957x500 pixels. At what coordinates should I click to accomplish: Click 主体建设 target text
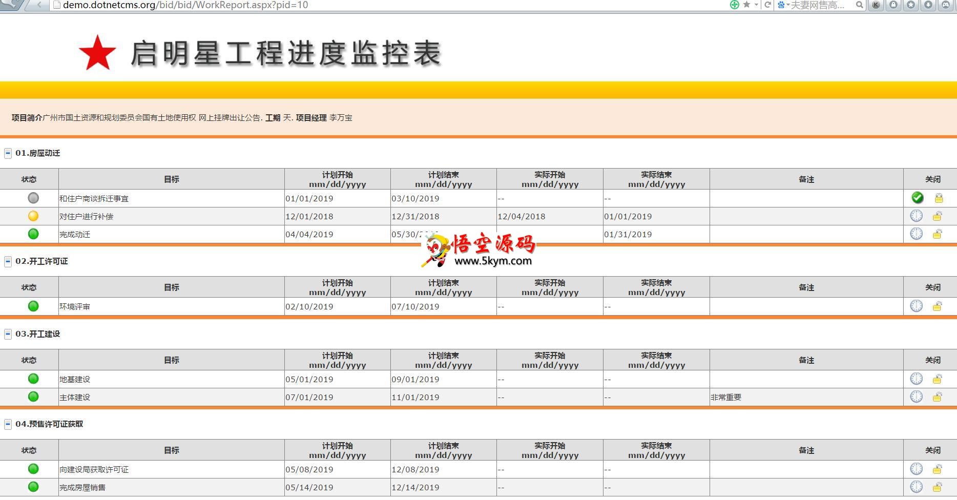(75, 398)
